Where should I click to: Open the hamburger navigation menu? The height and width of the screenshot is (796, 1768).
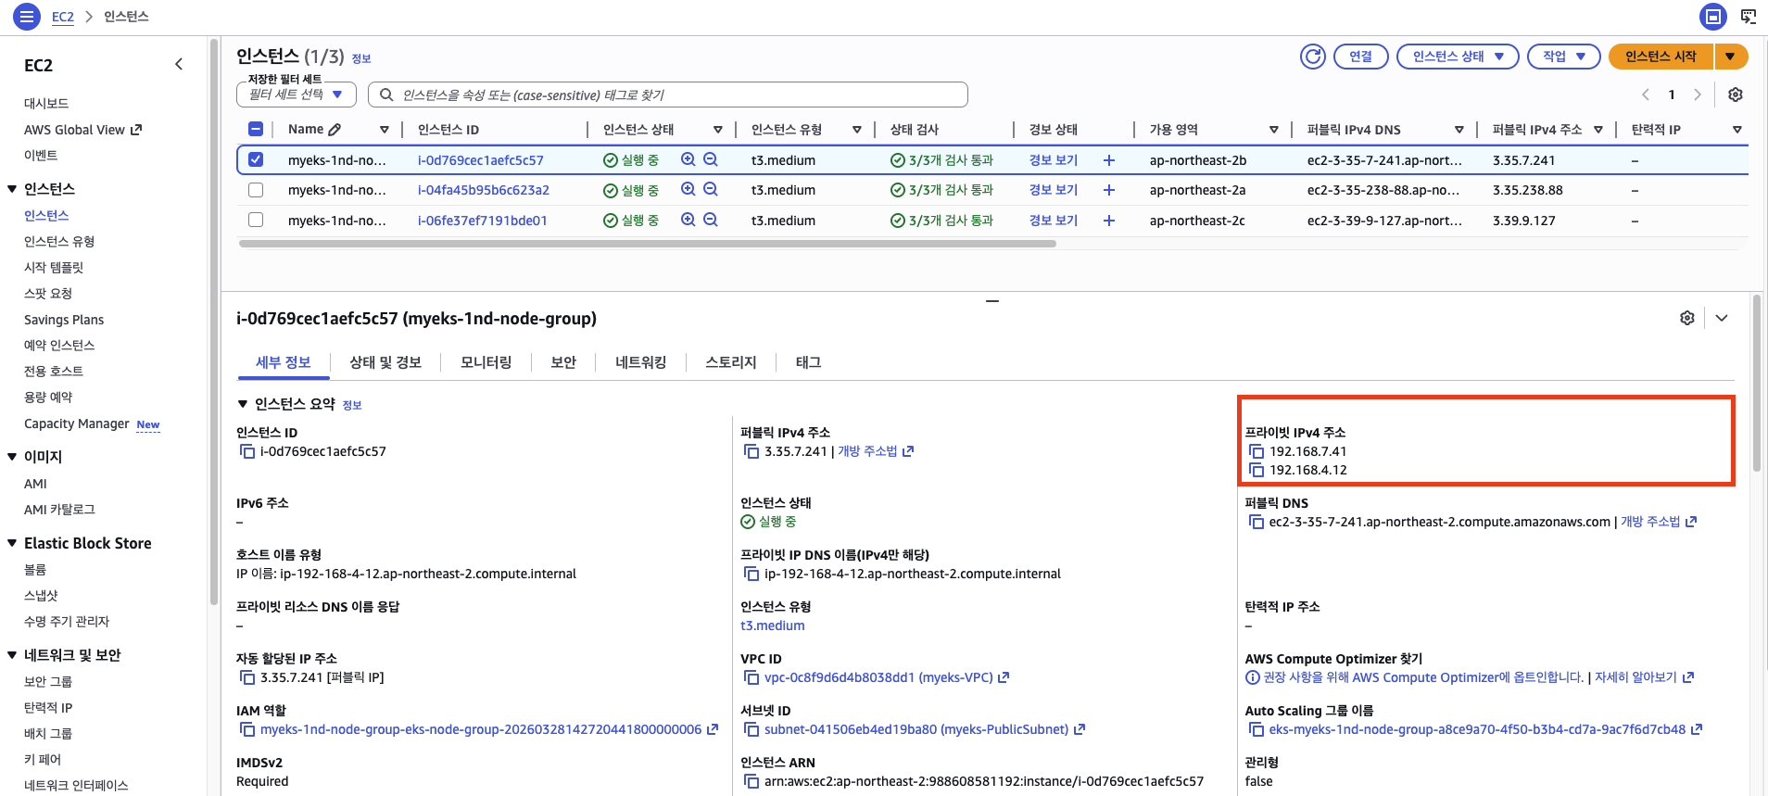coord(27,16)
